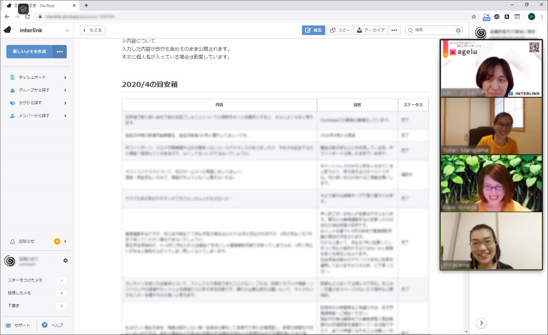The height and width of the screenshot is (335, 548).
Task: Focus the 検索 search field
Action: tap(434, 30)
